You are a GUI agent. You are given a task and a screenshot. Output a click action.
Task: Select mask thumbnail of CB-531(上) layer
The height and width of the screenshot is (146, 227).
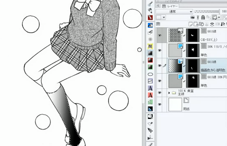pos(193,35)
